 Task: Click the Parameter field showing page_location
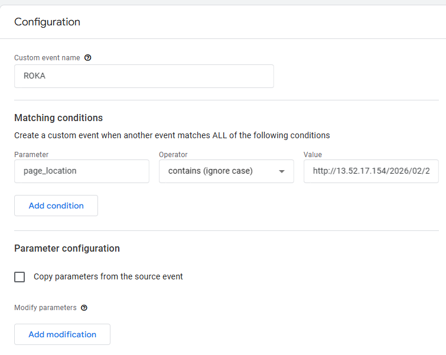pos(82,171)
